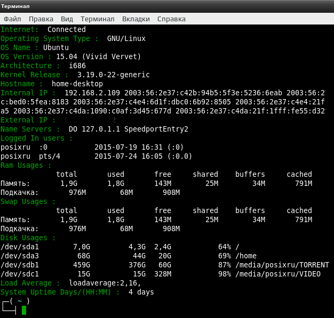
Task: Click the kernel release 3.19.0-22-generic text
Action: pos(113,75)
